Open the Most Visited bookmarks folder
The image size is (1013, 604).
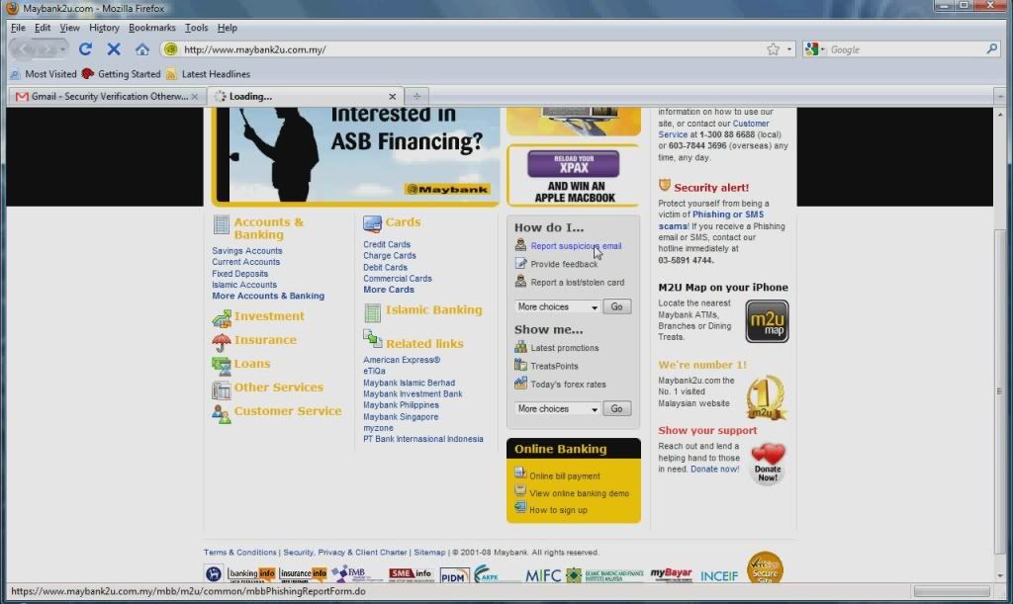point(44,74)
